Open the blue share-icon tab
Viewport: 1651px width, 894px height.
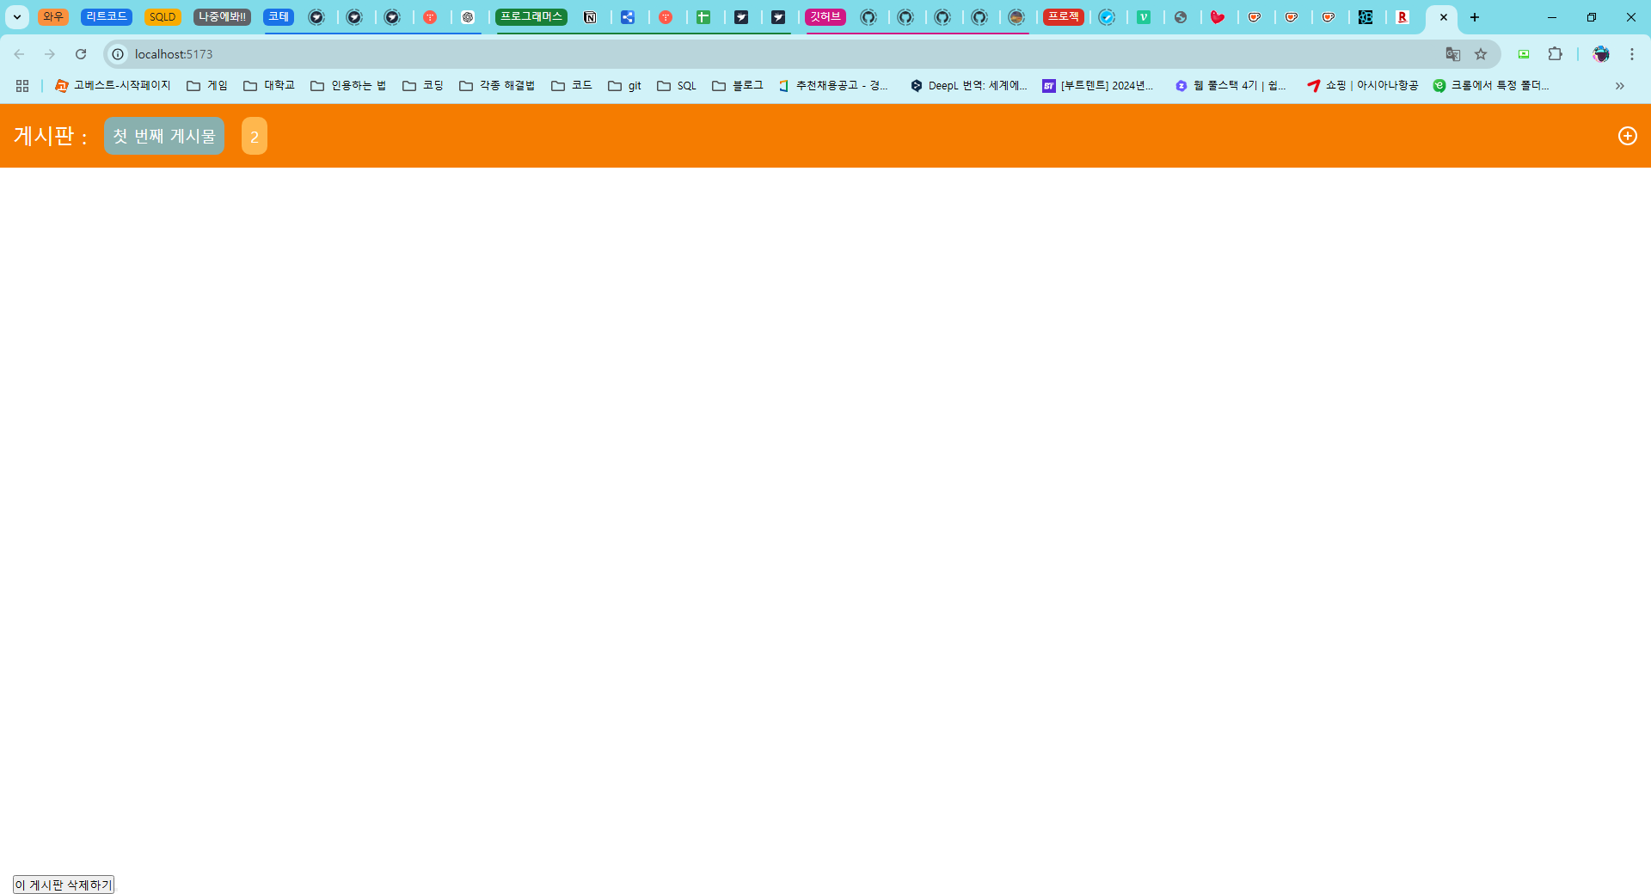point(628,17)
